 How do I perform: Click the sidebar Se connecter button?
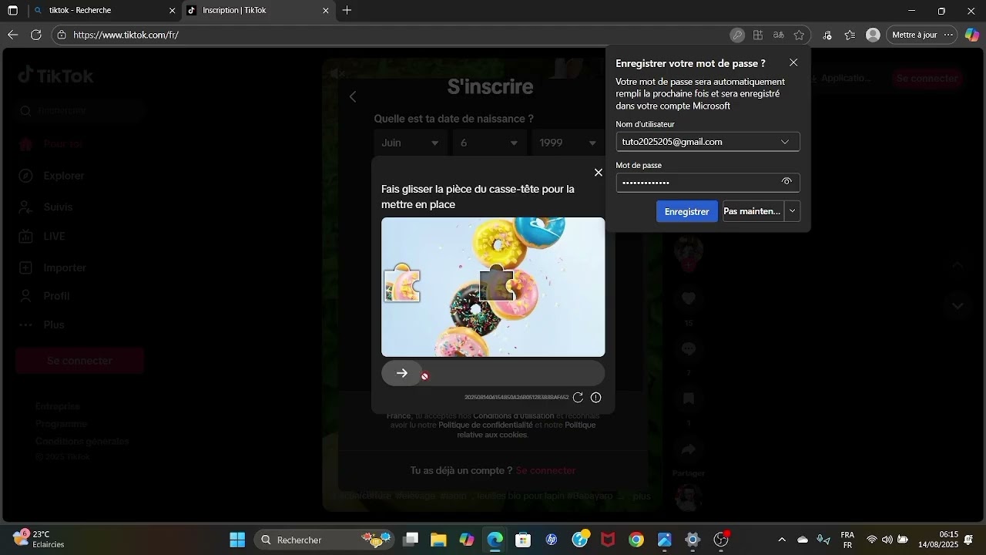point(79,361)
